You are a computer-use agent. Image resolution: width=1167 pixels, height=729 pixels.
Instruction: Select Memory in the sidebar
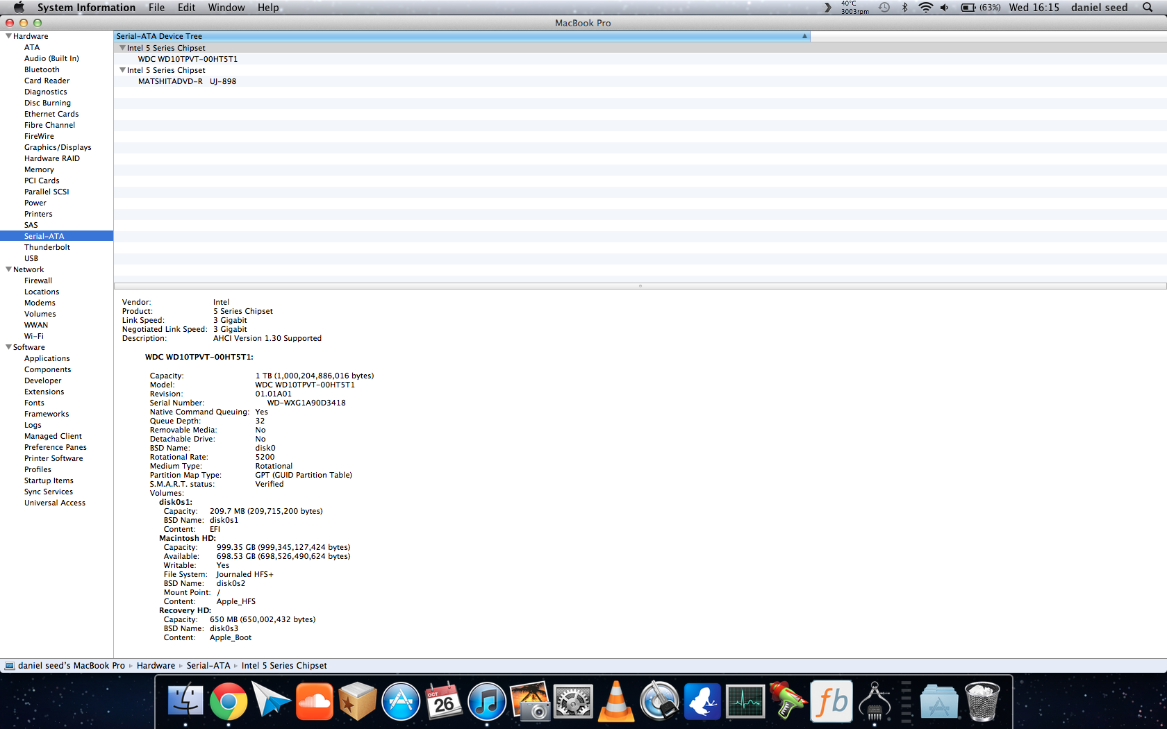(39, 169)
